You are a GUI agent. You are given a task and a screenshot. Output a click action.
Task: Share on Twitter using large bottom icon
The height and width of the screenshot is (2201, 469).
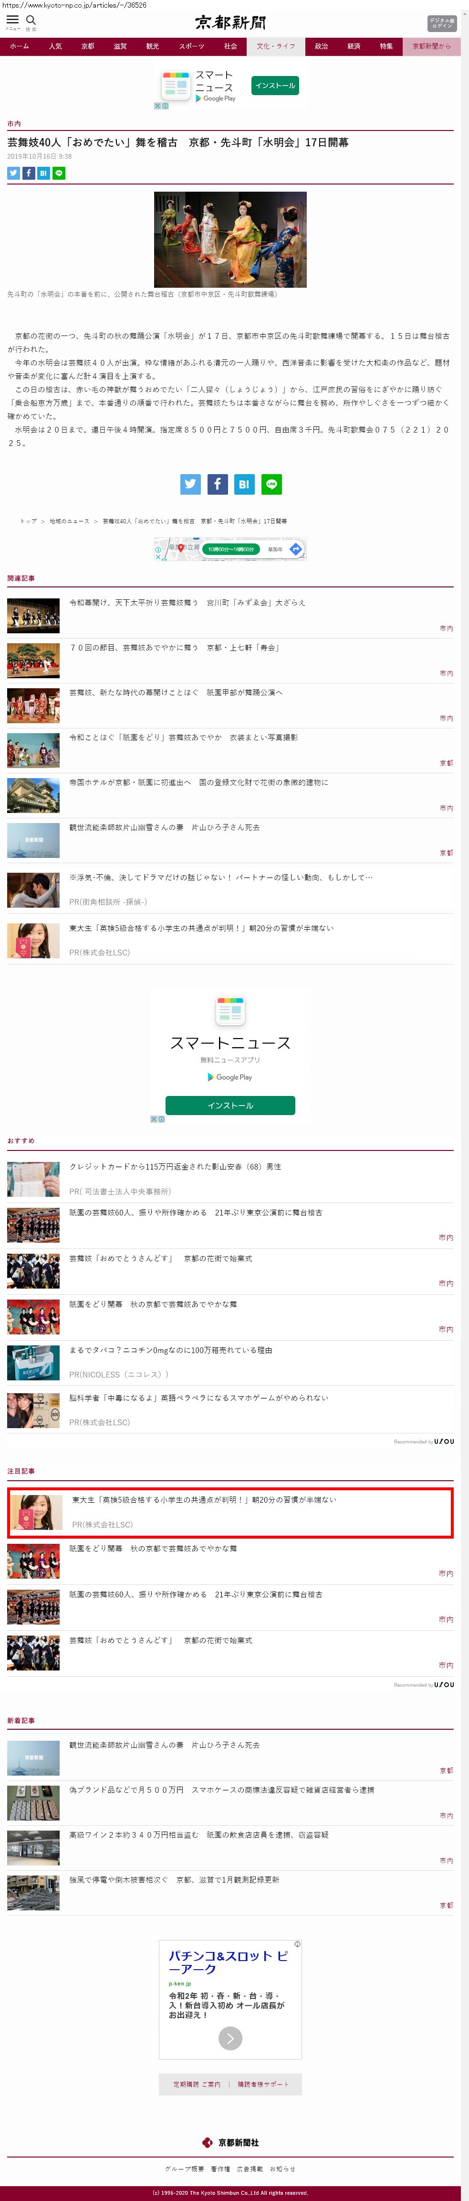pyautogui.click(x=190, y=484)
